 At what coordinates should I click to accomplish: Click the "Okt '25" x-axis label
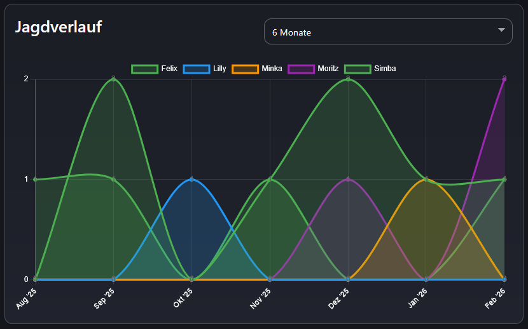183,298
